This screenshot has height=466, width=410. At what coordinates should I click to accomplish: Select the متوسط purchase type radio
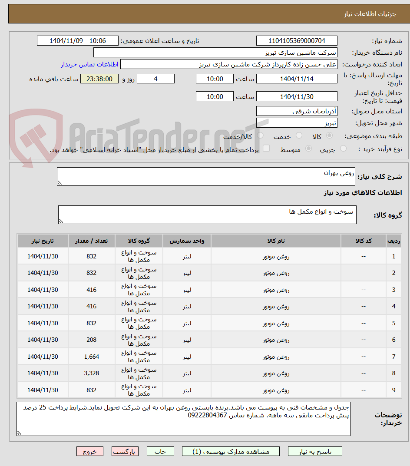(309, 148)
